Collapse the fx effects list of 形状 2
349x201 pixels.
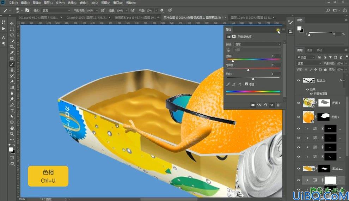point(344,80)
